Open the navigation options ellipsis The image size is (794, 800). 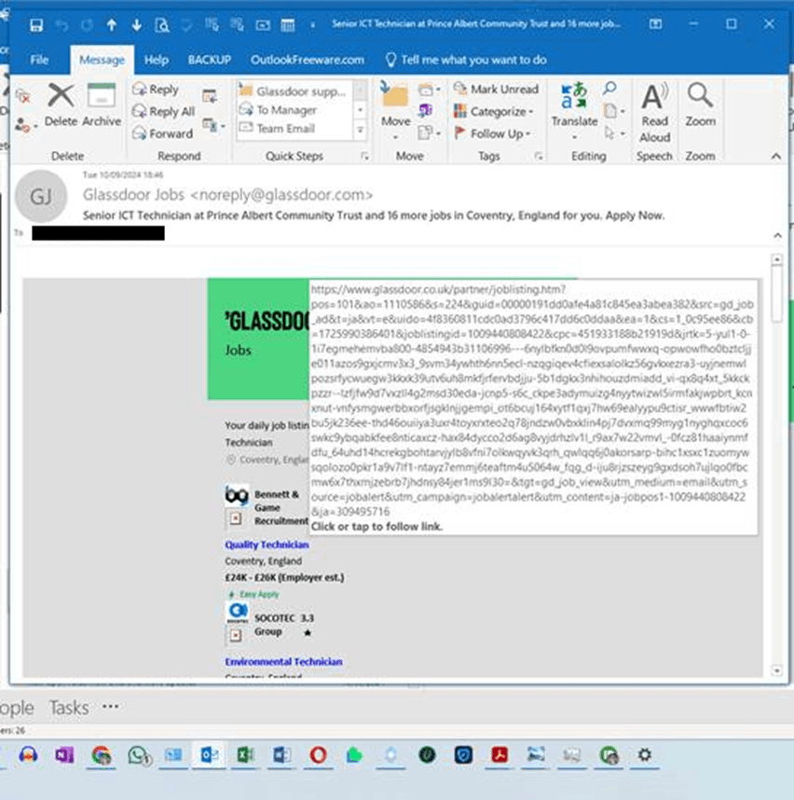point(111,707)
